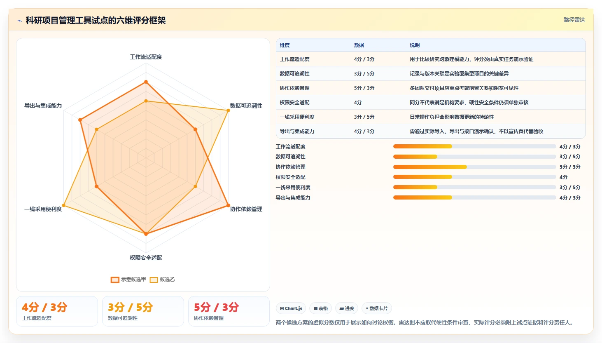Click the radar axis label 工作流适配度
Screen dimensions: 602x343
point(146,57)
